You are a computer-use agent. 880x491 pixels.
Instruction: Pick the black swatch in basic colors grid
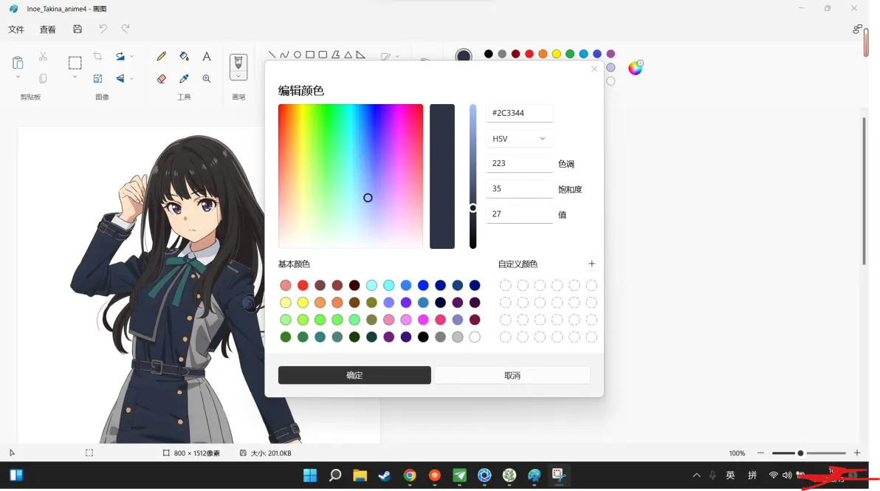coord(423,337)
